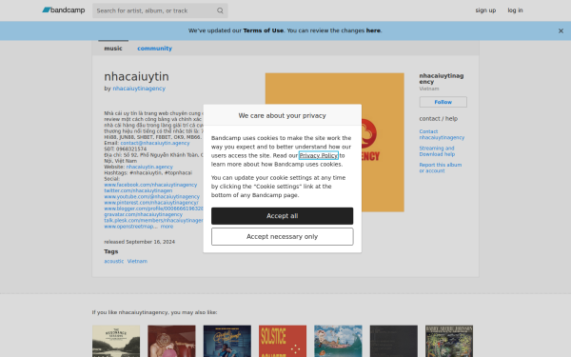
Task: Open the dark gray recommended album thumbnail
Action: pos(394,341)
